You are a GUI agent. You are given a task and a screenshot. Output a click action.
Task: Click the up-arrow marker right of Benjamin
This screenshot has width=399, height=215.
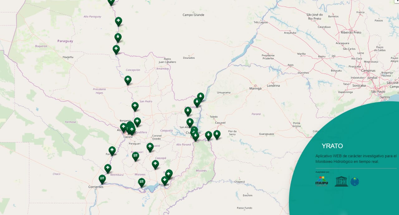point(137,122)
